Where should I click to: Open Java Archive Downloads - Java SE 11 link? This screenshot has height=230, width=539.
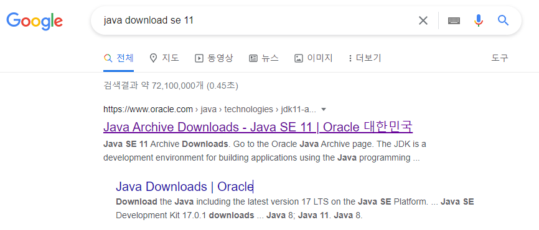258,127
